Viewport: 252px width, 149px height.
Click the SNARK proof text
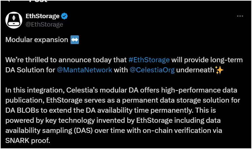28,141
